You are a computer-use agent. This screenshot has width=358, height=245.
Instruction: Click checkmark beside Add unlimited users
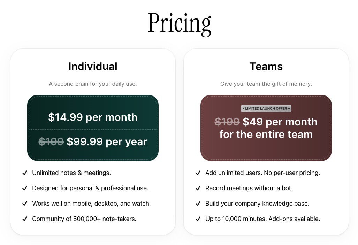coord(198,173)
